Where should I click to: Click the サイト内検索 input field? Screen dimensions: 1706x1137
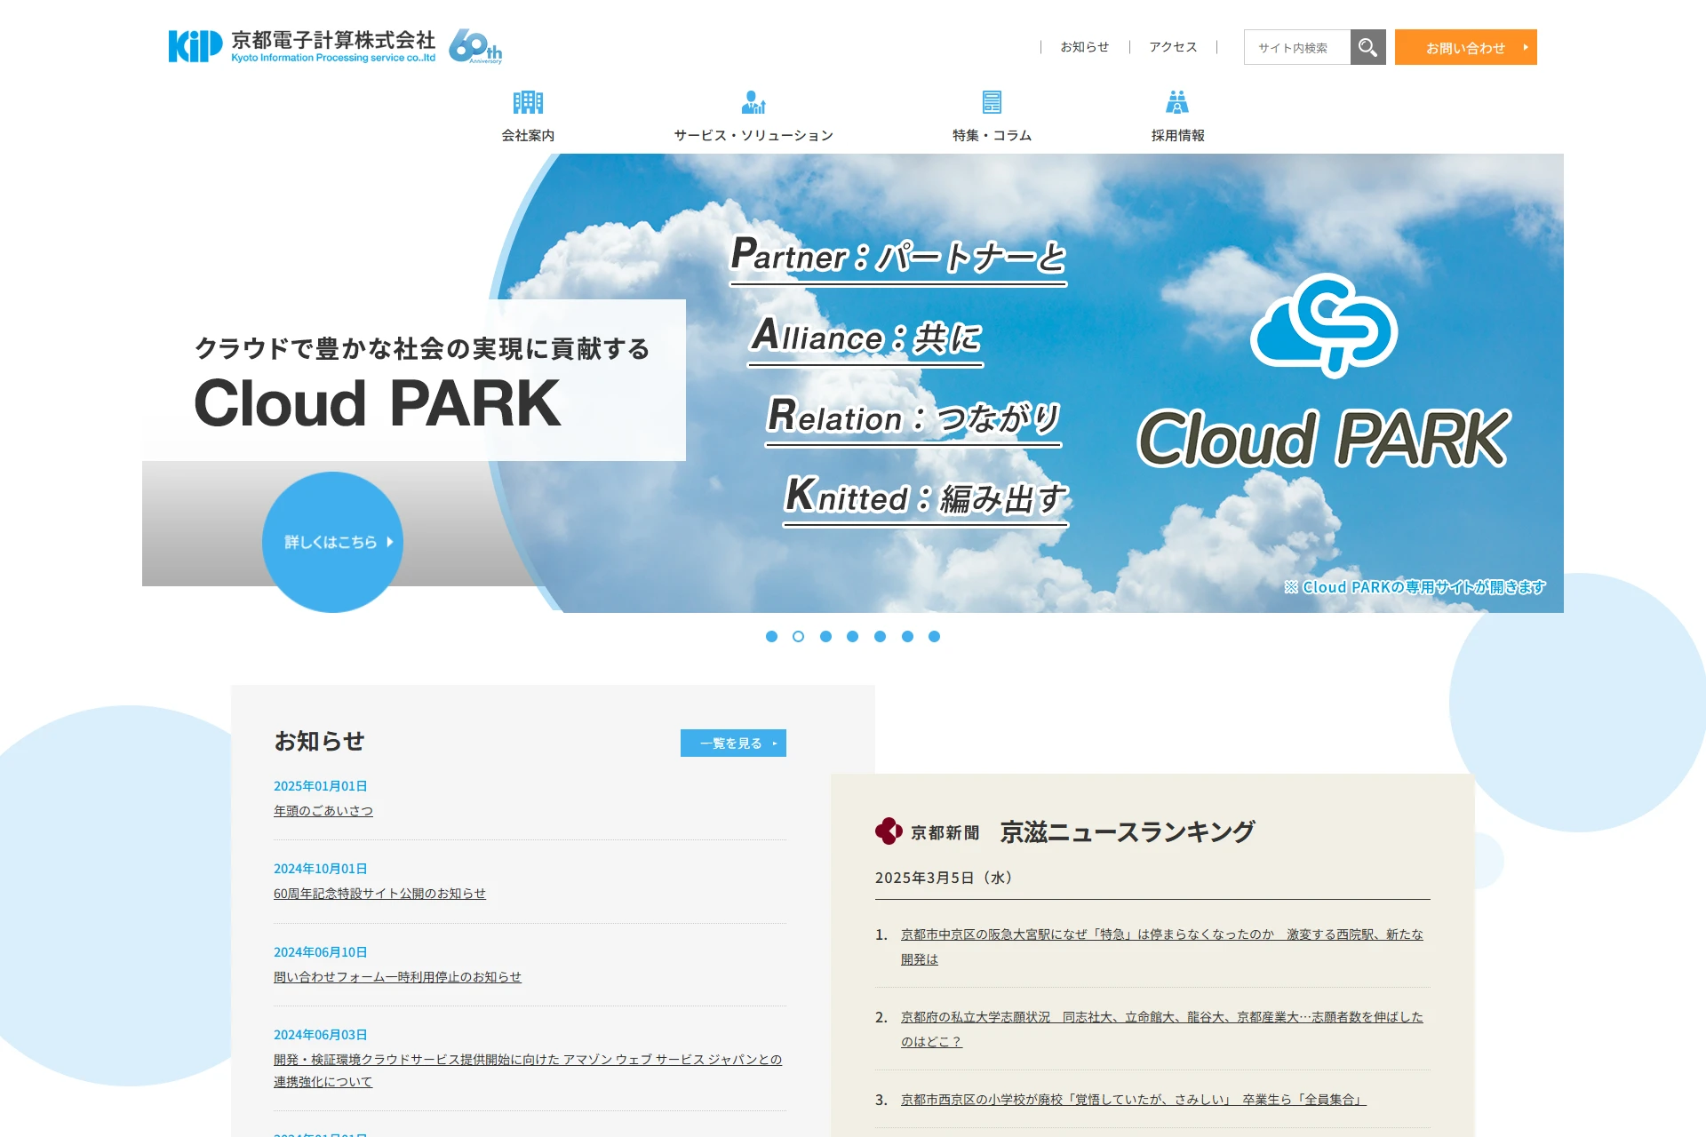[x=1296, y=47]
